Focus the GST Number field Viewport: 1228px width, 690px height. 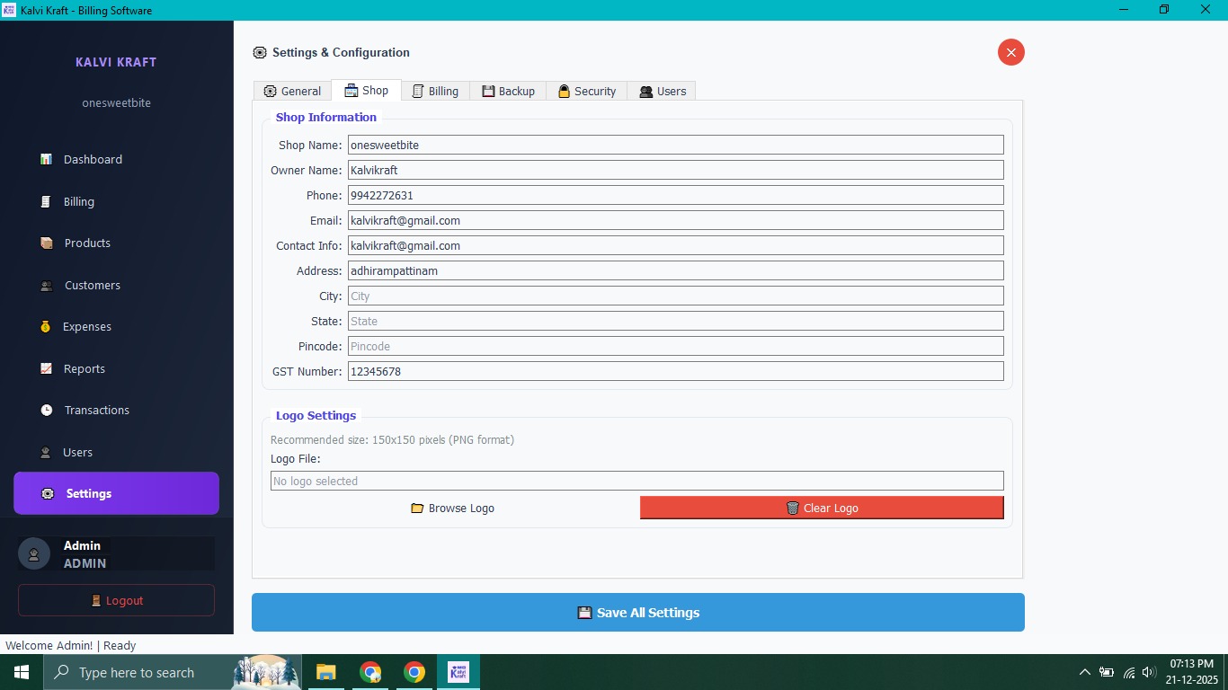(x=675, y=371)
